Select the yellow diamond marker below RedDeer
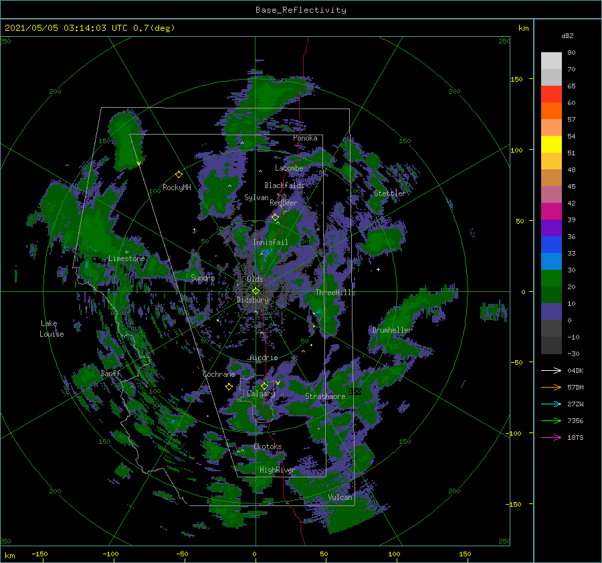 (x=276, y=218)
